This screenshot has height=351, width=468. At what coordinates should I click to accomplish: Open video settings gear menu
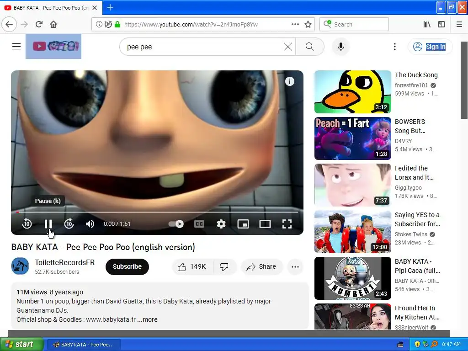click(221, 224)
